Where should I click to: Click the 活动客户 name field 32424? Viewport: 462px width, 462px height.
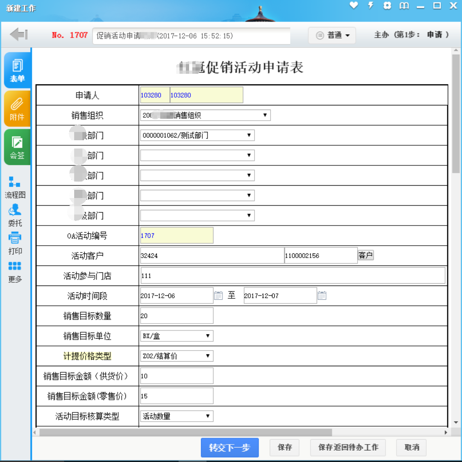coord(212,255)
